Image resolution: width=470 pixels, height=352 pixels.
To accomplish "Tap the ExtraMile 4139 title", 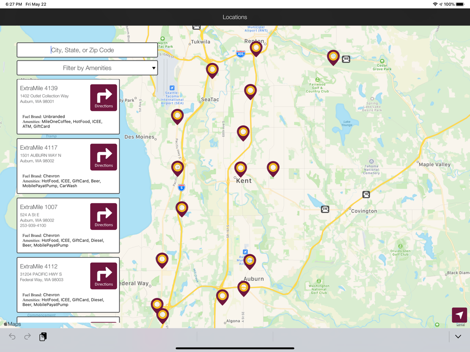I will pyautogui.click(x=39, y=88).
